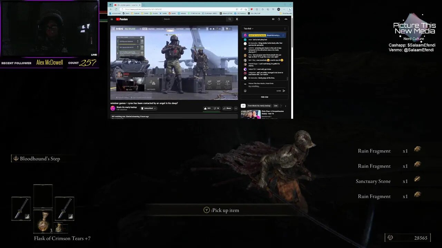Click the Flask of Crimson Tears +7 label
442x248 pixels.
click(62, 238)
